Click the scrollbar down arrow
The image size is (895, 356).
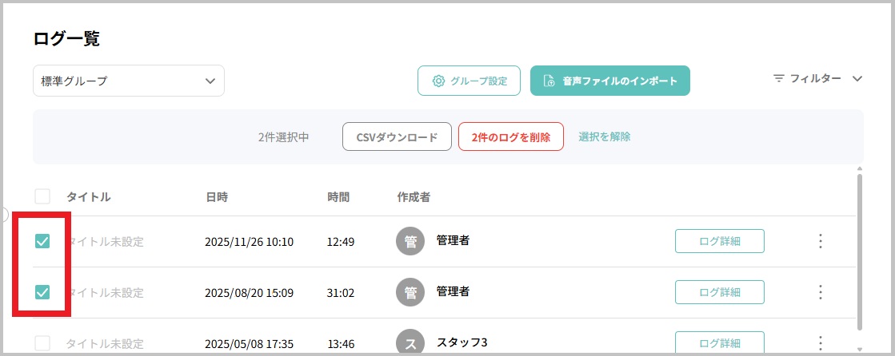pyautogui.click(x=860, y=349)
